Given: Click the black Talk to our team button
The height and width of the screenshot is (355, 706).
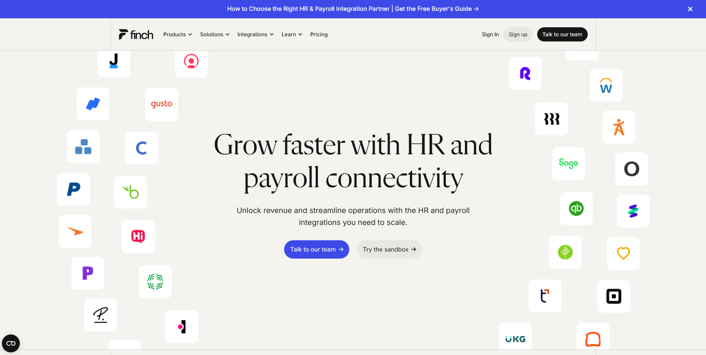Looking at the screenshot, I should (562, 34).
